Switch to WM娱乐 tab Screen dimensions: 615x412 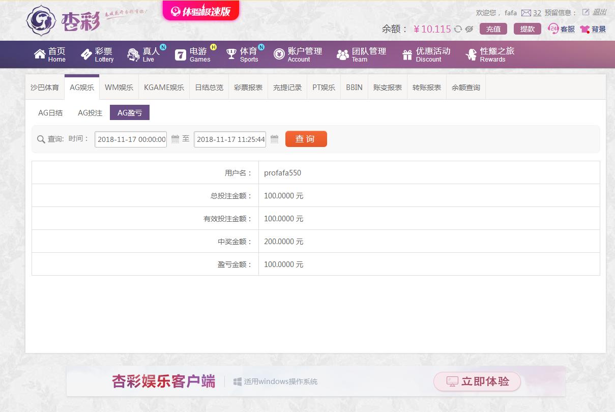(119, 87)
